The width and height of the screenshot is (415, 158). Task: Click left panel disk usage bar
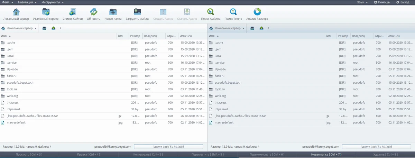[x=168, y=147]
